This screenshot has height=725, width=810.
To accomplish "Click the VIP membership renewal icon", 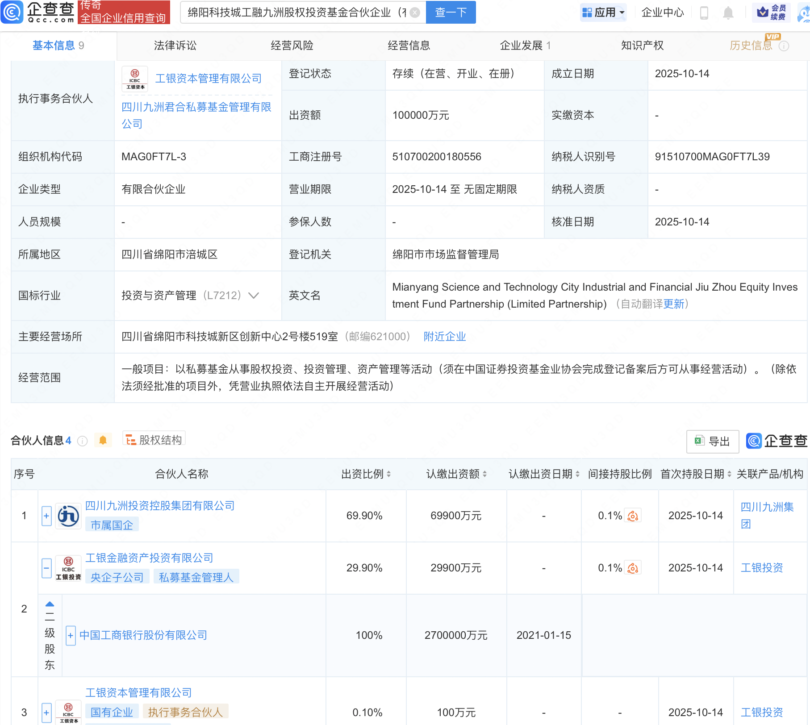I will click(x=772, y=12).
